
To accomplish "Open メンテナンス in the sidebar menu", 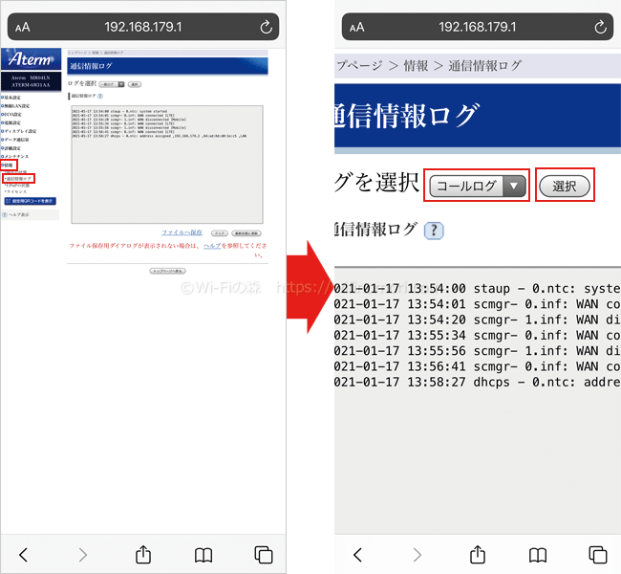I will [x=16, y=156].
